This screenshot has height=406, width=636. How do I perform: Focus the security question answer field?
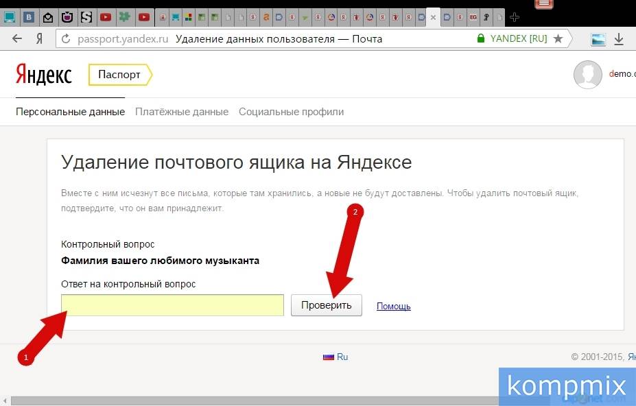172,305
